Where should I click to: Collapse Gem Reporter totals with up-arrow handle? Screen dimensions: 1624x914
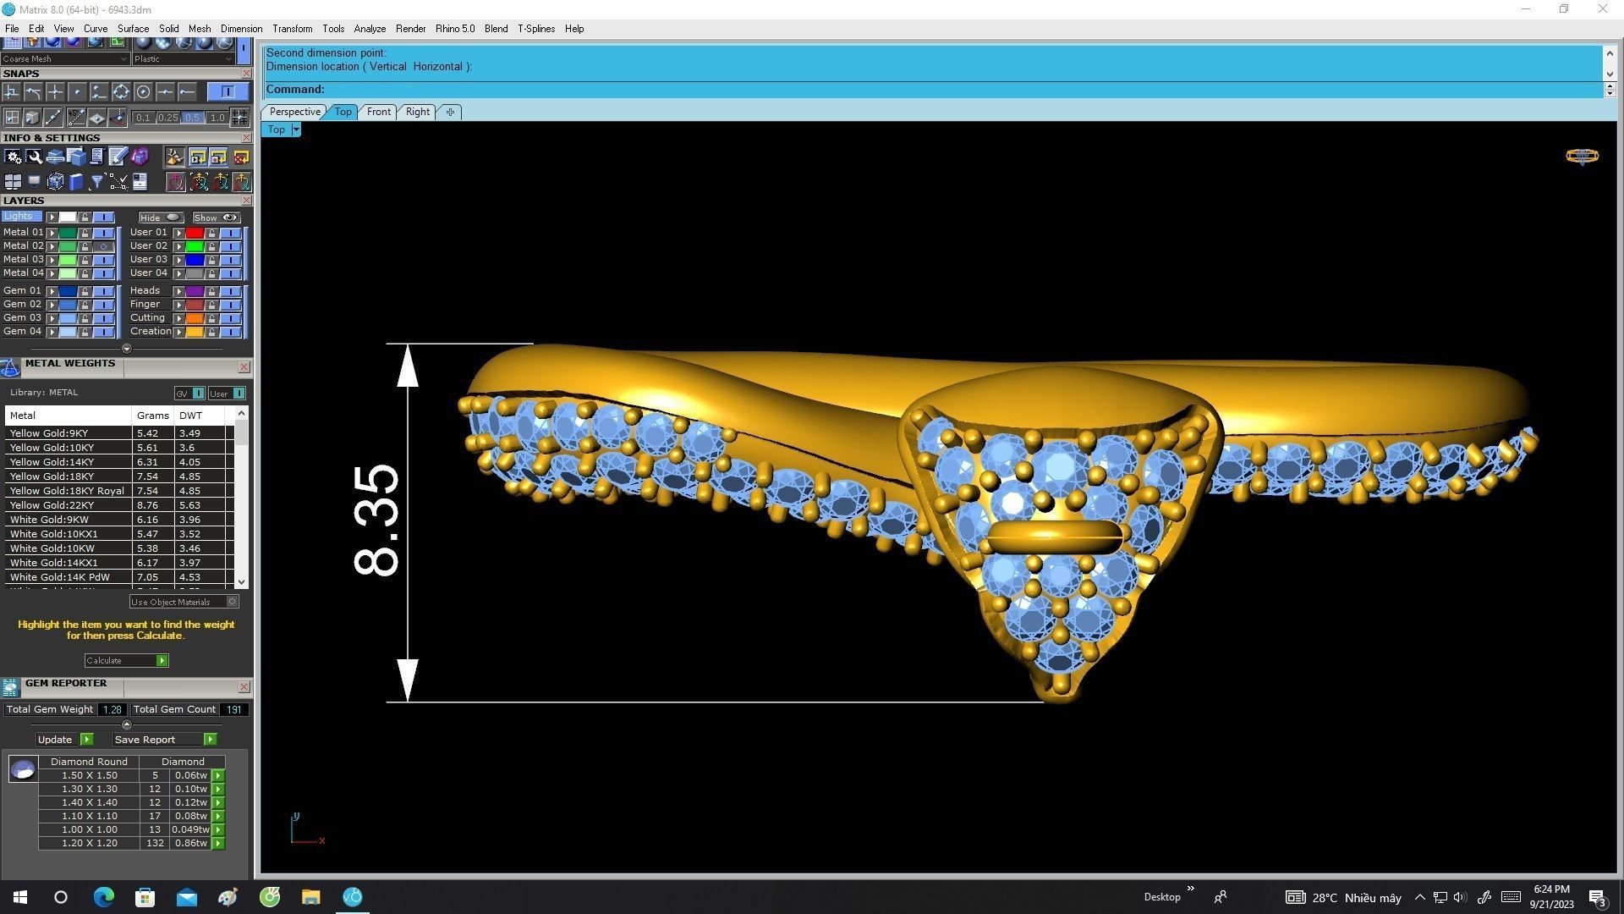pyautogui.click(x=127, y=724)
